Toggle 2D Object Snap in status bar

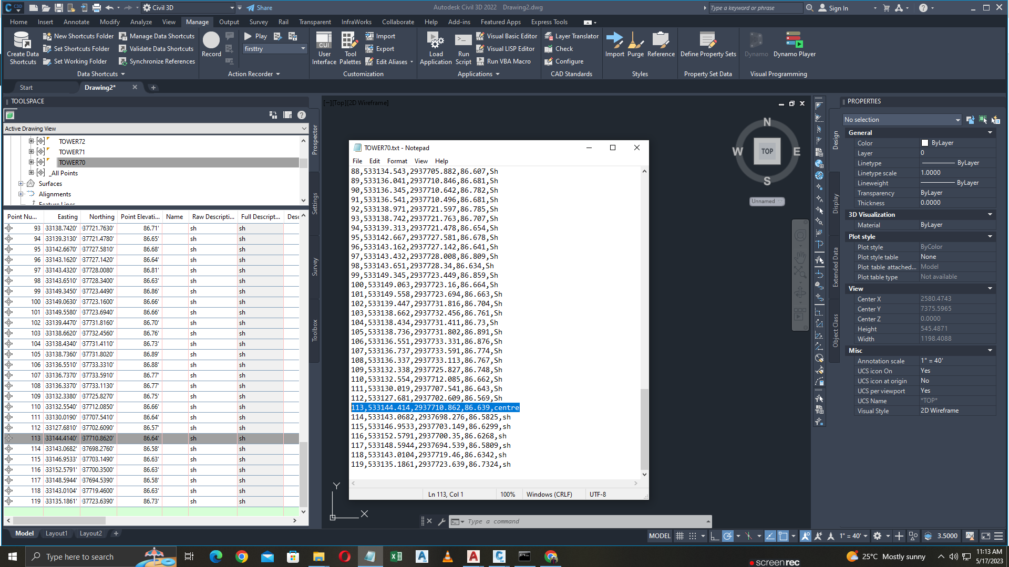(x=783, y=536)
